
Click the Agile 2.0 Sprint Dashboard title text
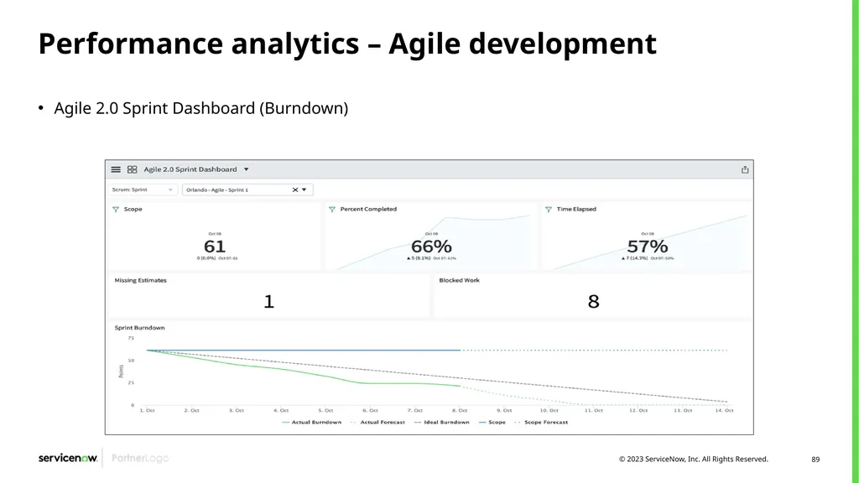[190, 169]
